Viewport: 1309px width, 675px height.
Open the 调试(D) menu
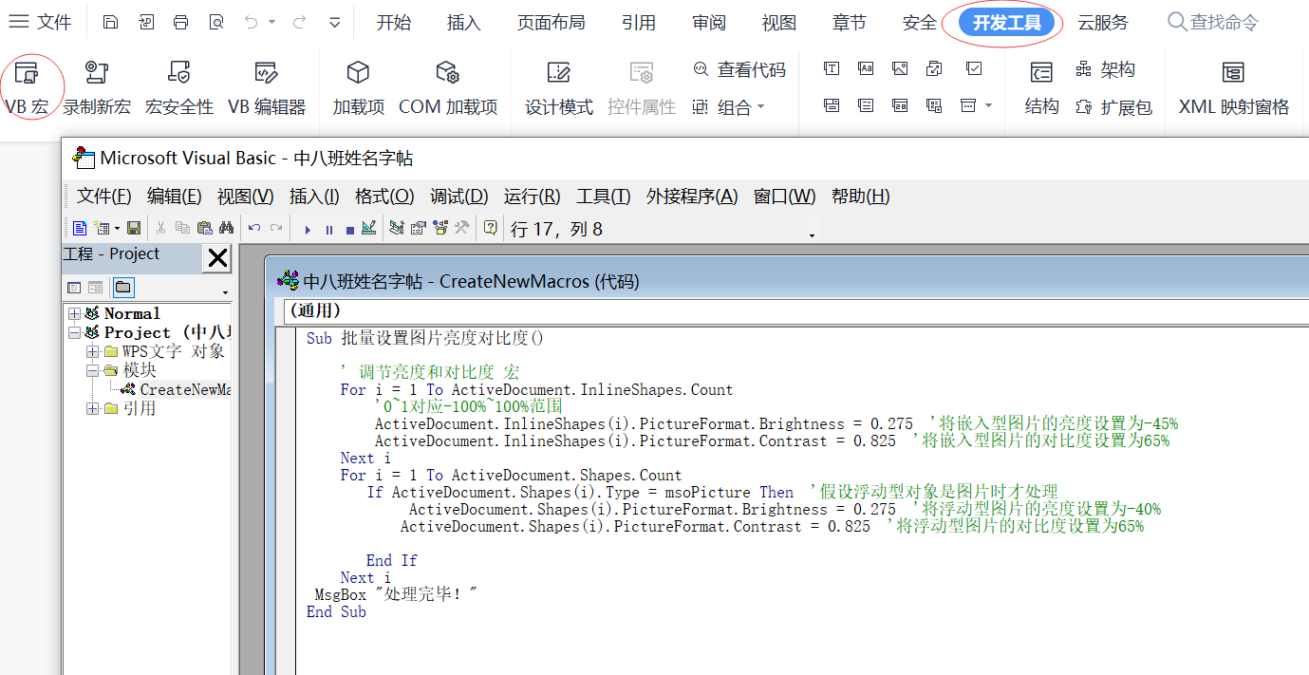459,197
